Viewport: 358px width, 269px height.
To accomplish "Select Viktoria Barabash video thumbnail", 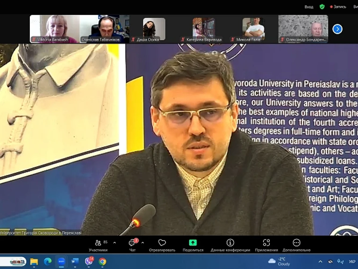I will 55,29.
